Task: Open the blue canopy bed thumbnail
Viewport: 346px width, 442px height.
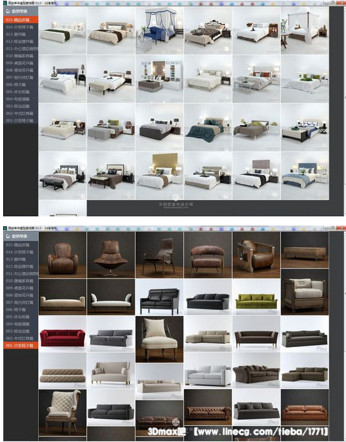Action: point(159,31)
